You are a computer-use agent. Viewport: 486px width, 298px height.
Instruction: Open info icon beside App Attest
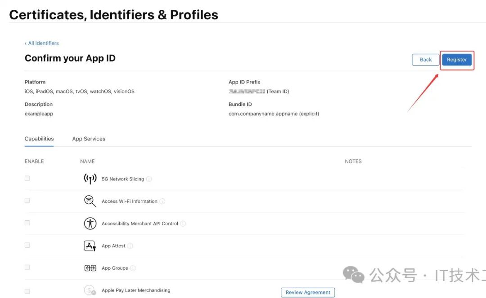point(130,246)
